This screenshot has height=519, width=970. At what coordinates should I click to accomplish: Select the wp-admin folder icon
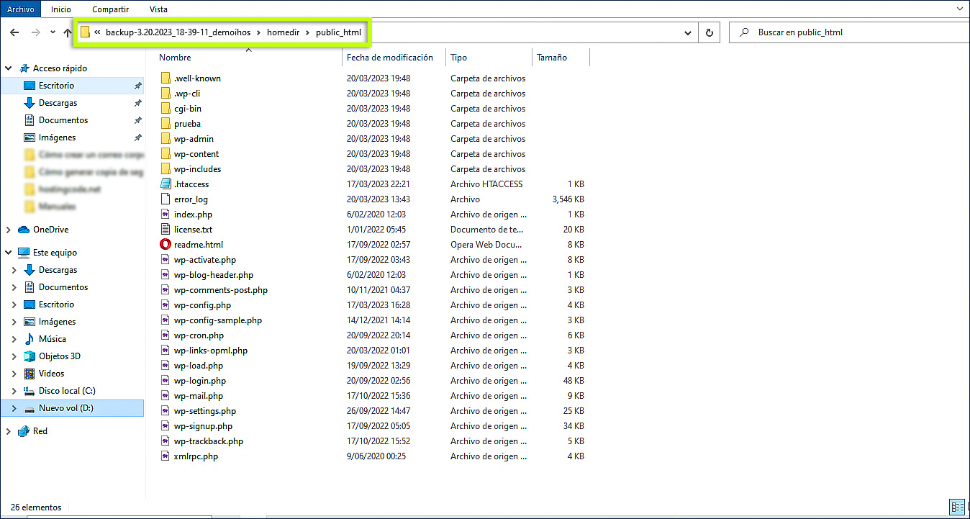[x=166, y=138]
